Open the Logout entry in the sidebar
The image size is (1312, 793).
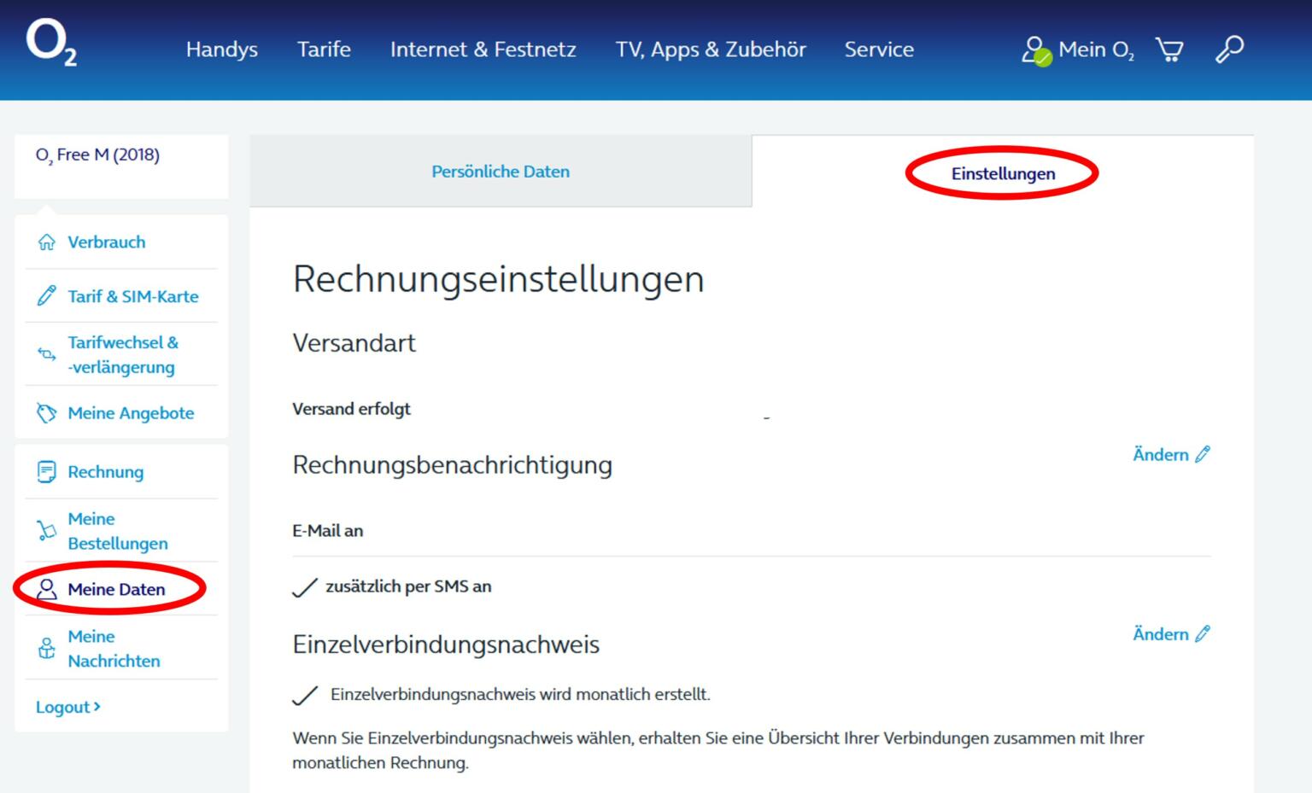67,707
